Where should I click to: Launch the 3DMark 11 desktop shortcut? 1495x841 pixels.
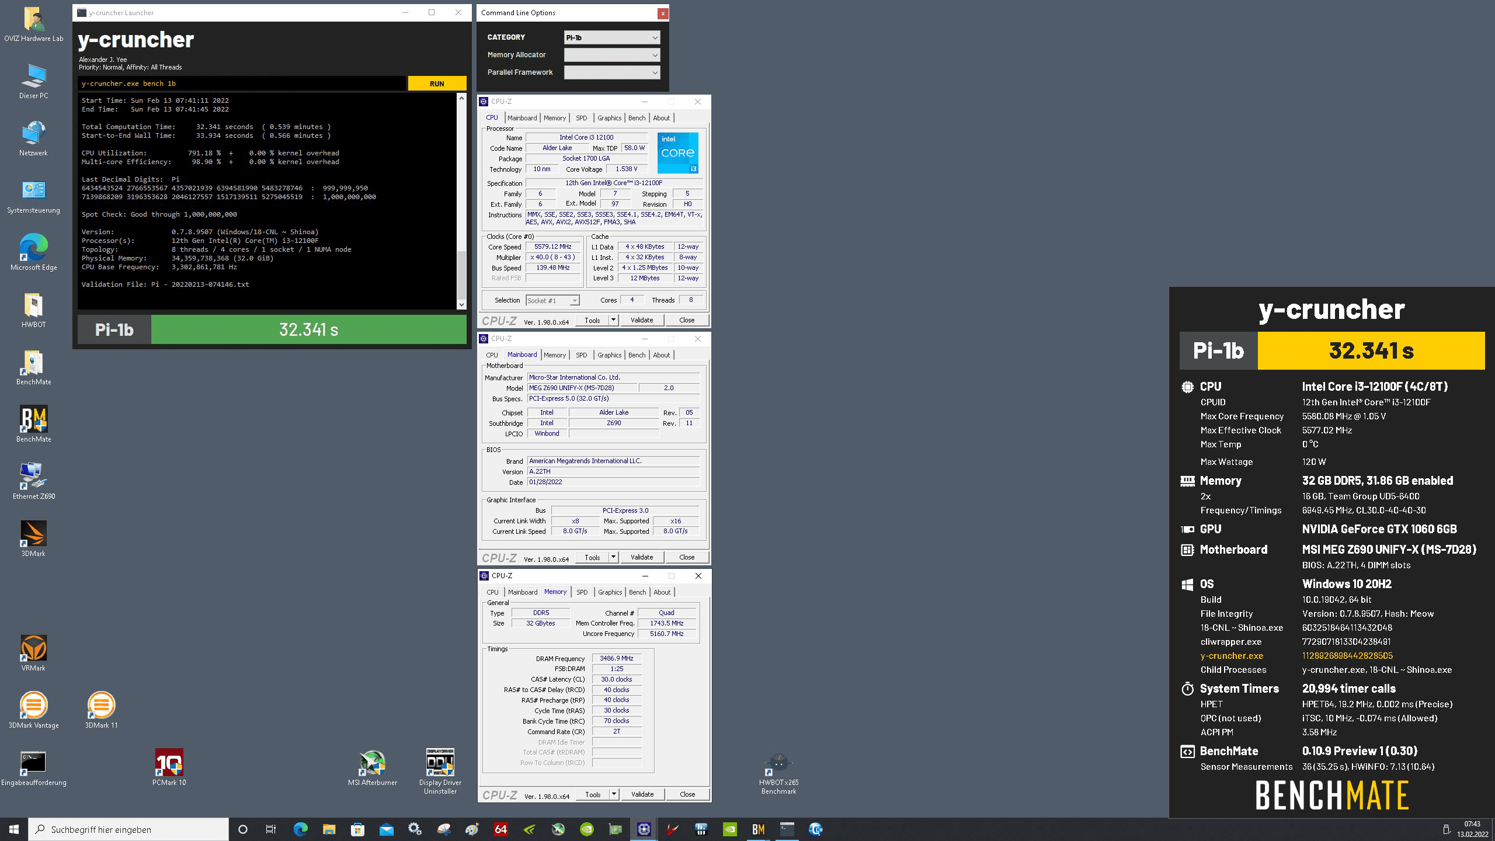tap(101, 711)
